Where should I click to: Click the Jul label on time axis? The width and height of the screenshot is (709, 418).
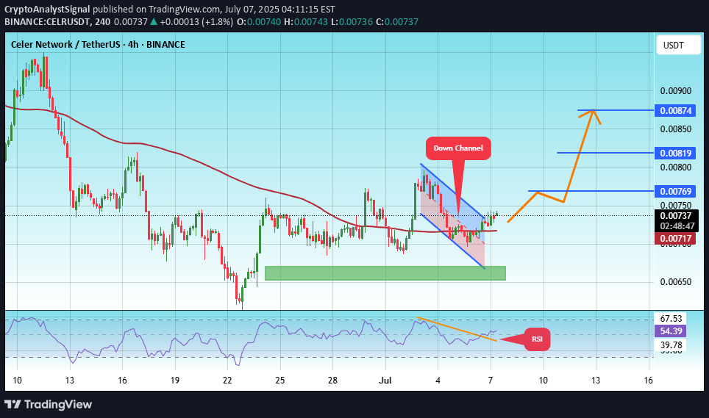coord(385,380)
